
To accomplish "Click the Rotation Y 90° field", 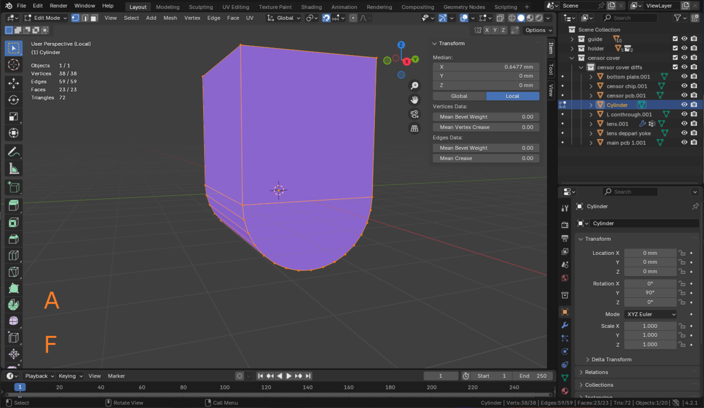I will click(x=650, y=293).
